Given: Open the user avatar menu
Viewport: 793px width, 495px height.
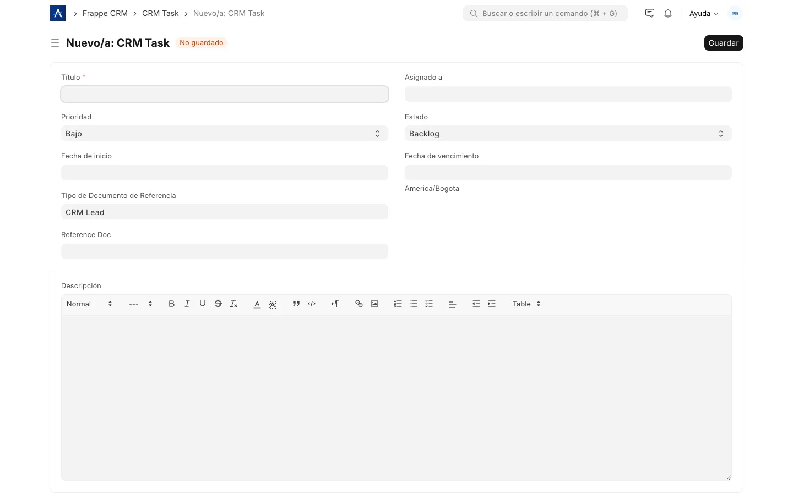Looking at the screenshot, I should (735, 13).
